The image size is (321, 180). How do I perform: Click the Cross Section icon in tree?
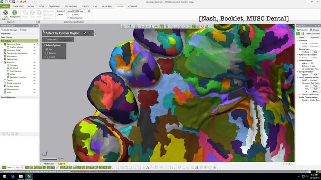[x=8, y=71]
